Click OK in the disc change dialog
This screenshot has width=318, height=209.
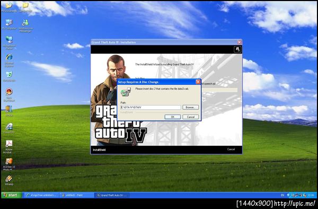(173, 117)
